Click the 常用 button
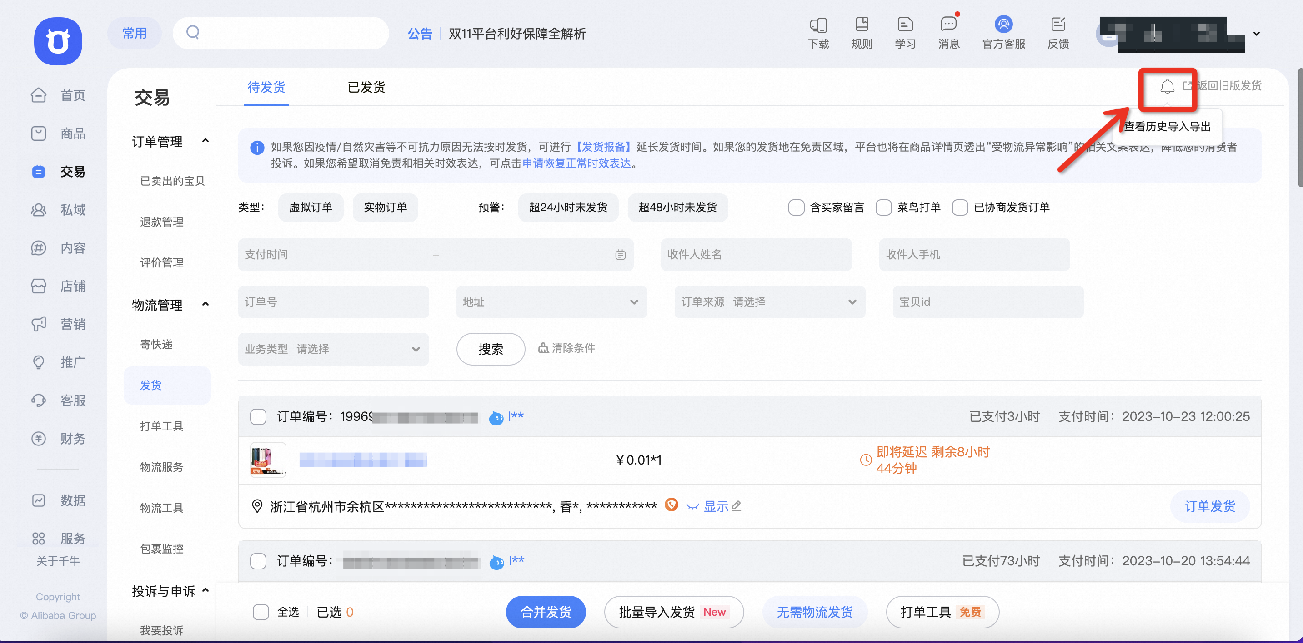1303x643 pixels. click(x=134, y=33)
